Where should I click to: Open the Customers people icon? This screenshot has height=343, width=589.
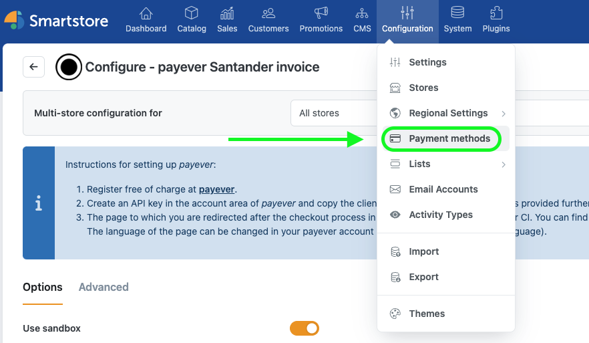pyautogui.click(x=268, y=13)
